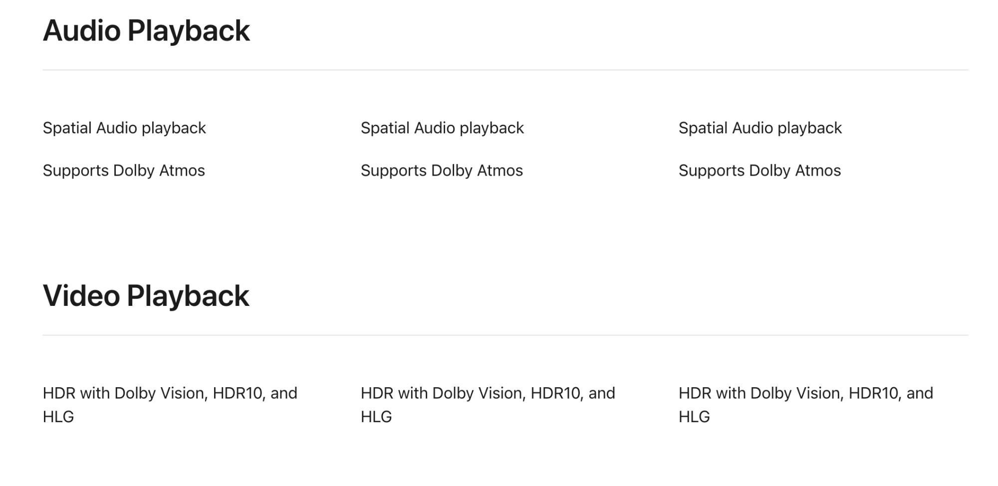Click the word Audio in the Audio Playback heading

coord(82,31)
